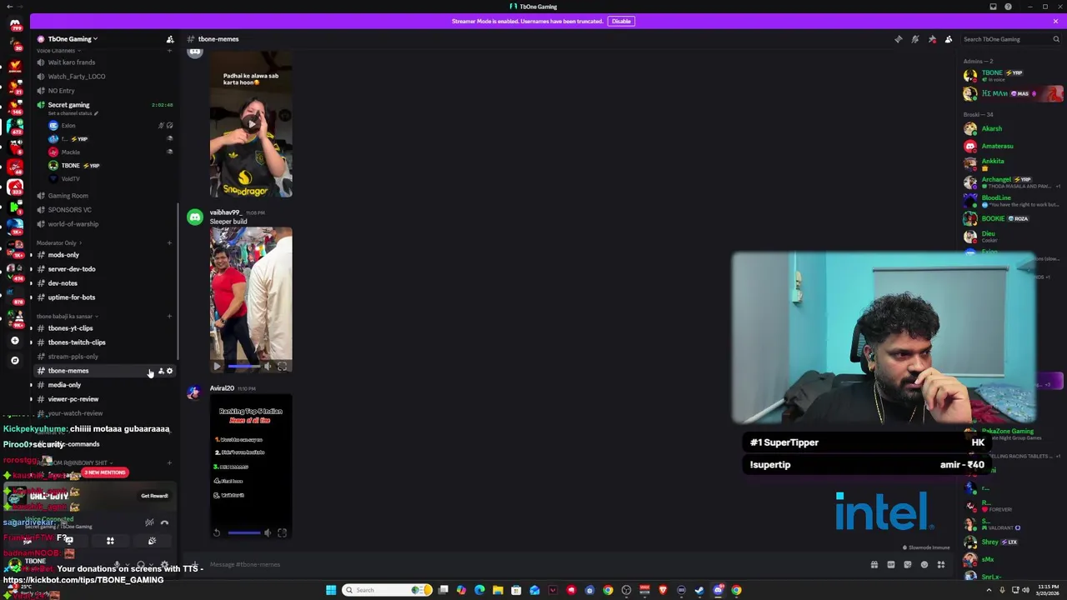Viewport: 1067px width, 600px height.
Task: Add a channel to Moderator Only category
Action: tap(170, 242)
